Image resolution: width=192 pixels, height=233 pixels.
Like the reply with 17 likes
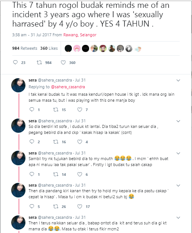pos(80,206)
